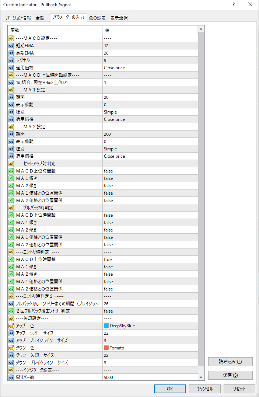Click the string icon beside ----ＭＡＣＤ設定----
Screen dimensions: 259x397
[11, 38]
